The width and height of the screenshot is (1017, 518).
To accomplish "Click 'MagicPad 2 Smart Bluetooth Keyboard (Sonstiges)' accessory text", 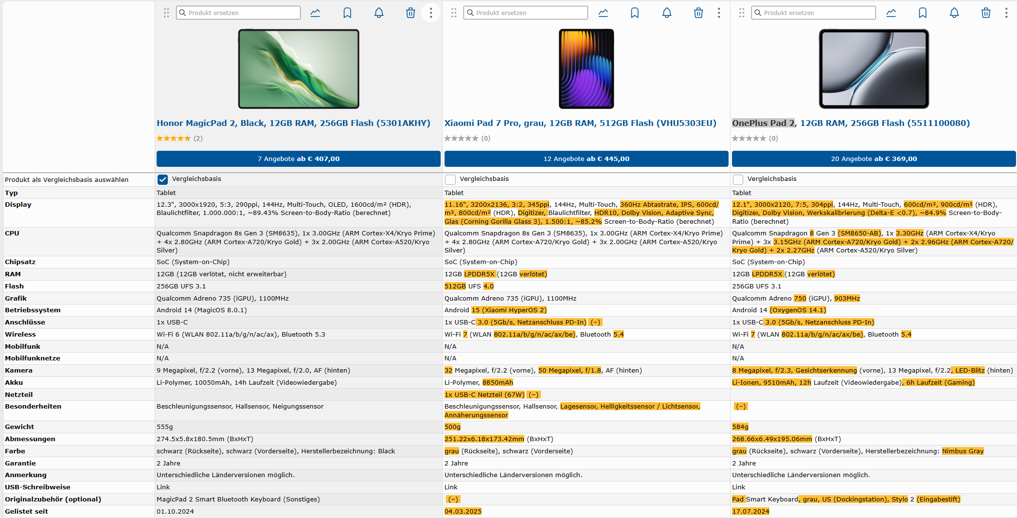I will tap(238, 500).
